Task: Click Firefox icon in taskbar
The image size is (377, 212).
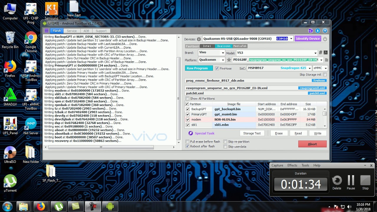Action: pos(41,207)
